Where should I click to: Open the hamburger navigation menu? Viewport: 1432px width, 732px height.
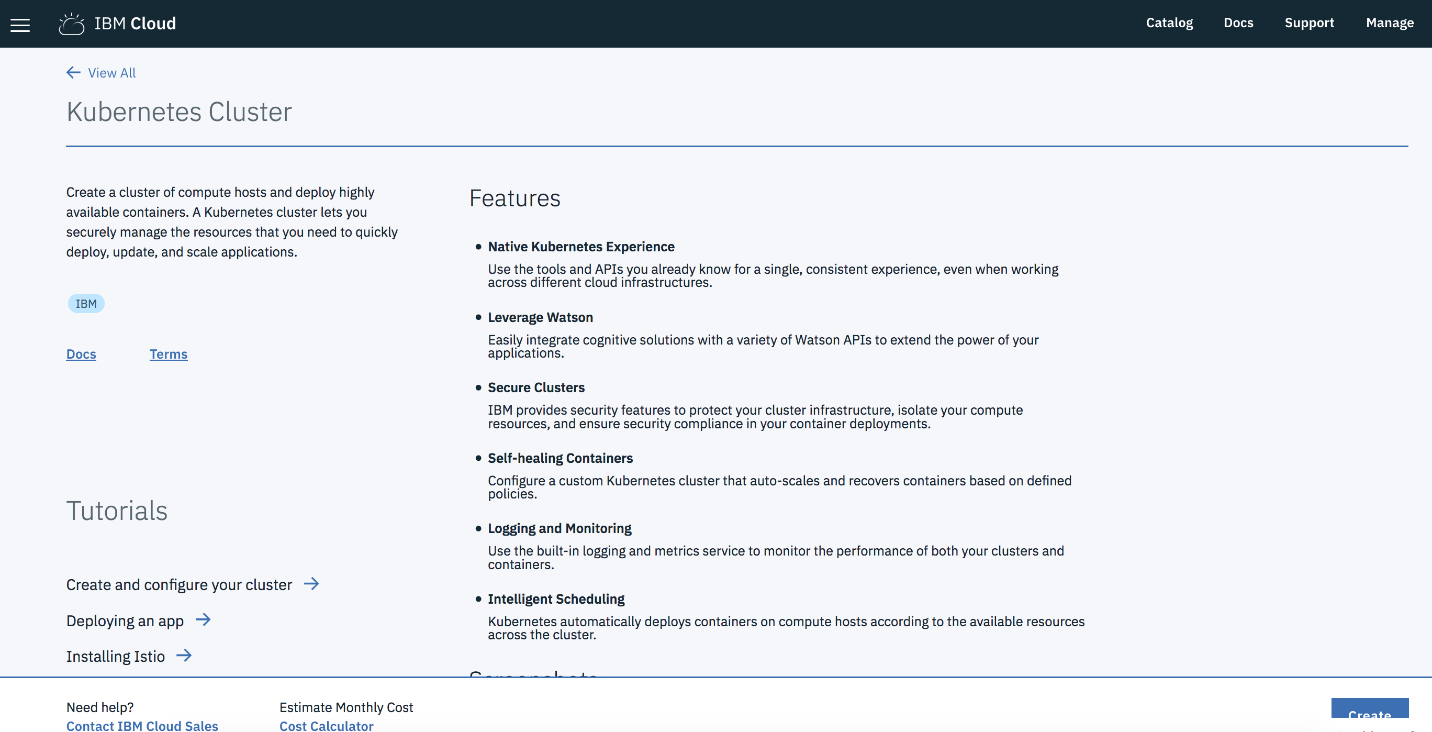point(20,25)
